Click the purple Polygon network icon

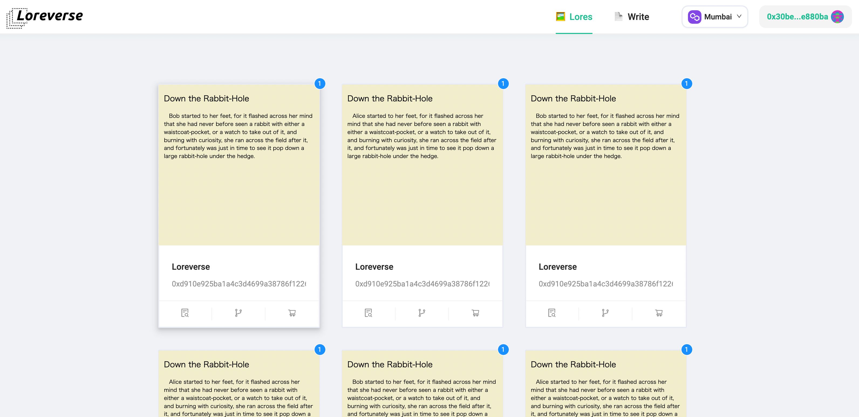tap(694, 17)
